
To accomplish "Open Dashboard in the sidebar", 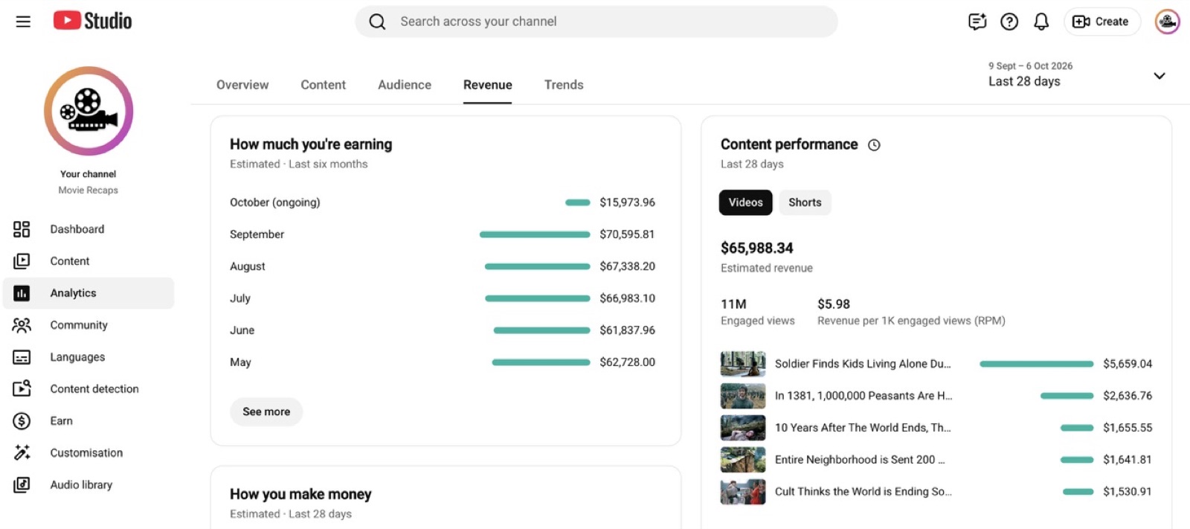I will pyautogui.click(x=89, y=229).
